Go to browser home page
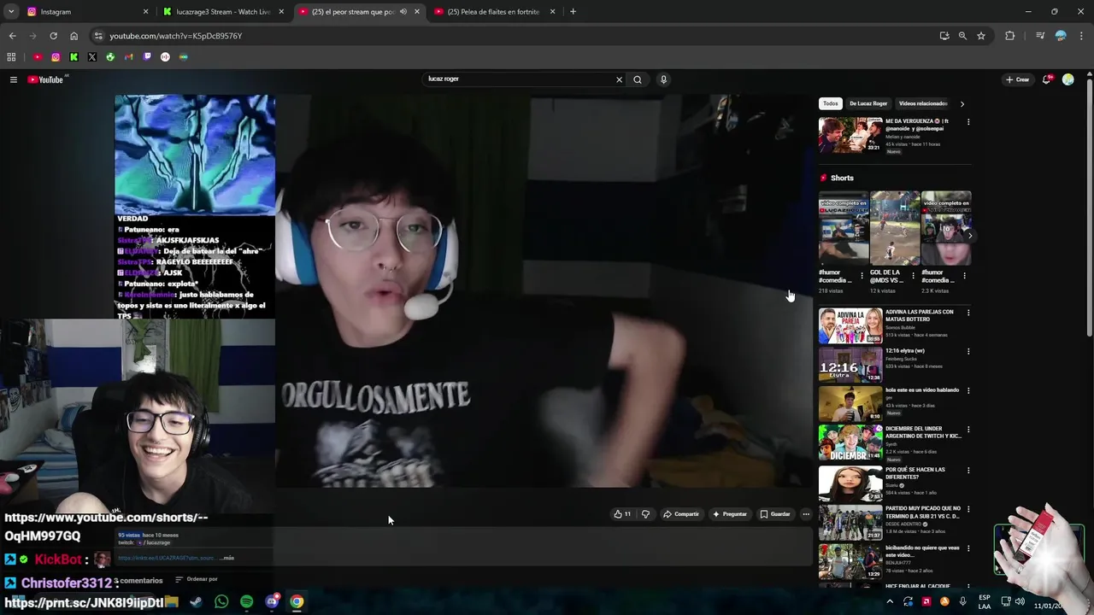This screenshot has width=1094, height=615. tap(74, 36)
